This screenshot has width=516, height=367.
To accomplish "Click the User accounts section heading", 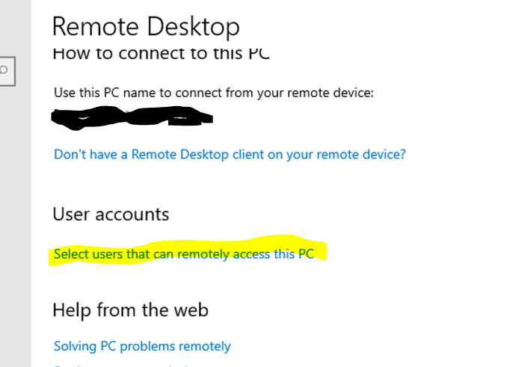I will tap(111, 215).
